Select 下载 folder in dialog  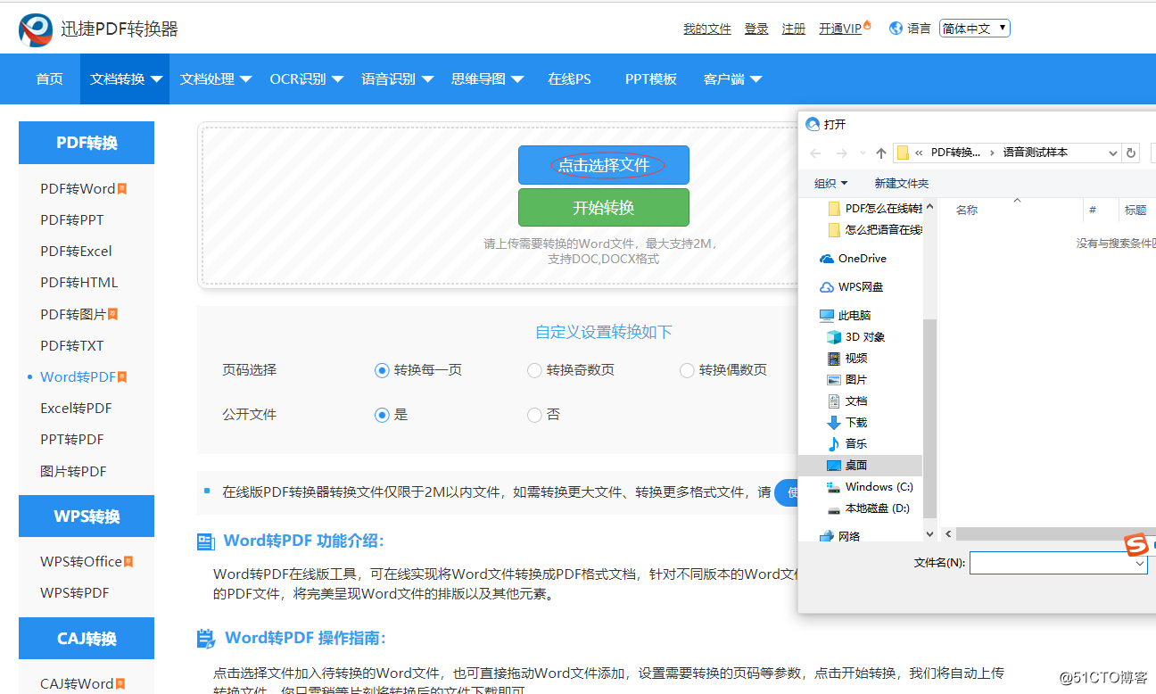pyautogui.click(x=847, y=423)
